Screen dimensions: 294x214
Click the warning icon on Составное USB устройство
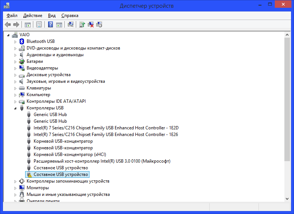click(x=29, y=174)
